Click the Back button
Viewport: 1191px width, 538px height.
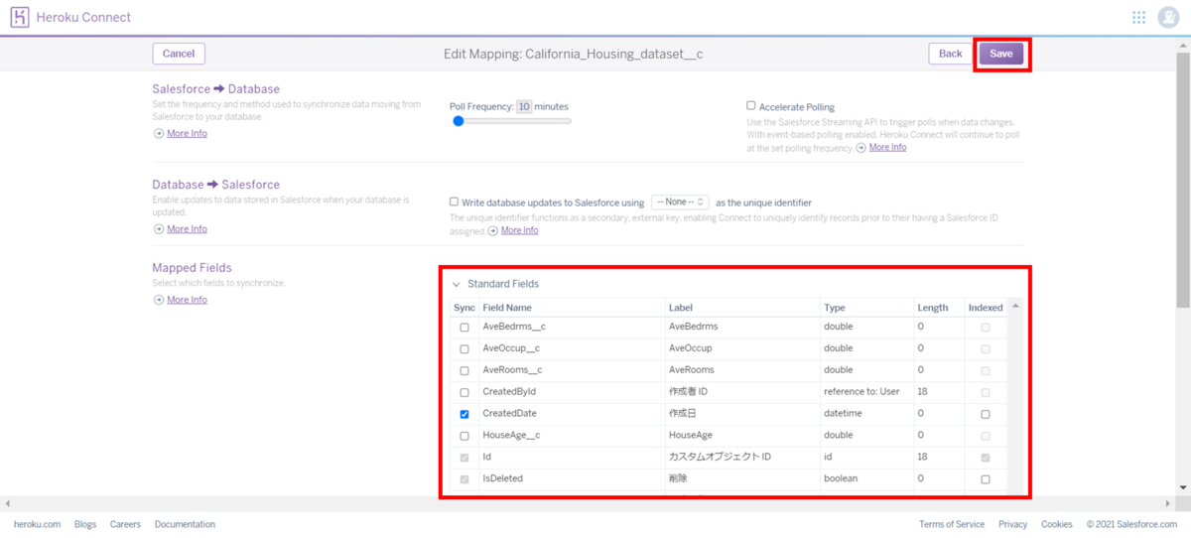950,54
